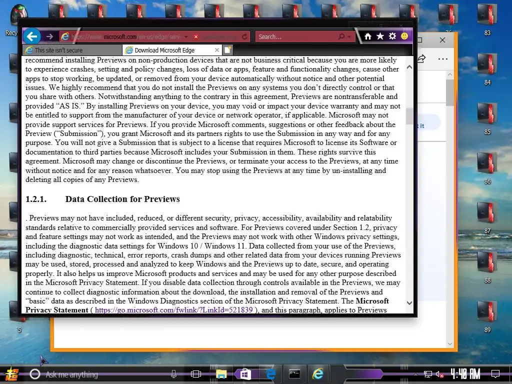Expand the address bar autocomplete dropdown
Screen dimensions: 512x384
click(x=186, y=37)
